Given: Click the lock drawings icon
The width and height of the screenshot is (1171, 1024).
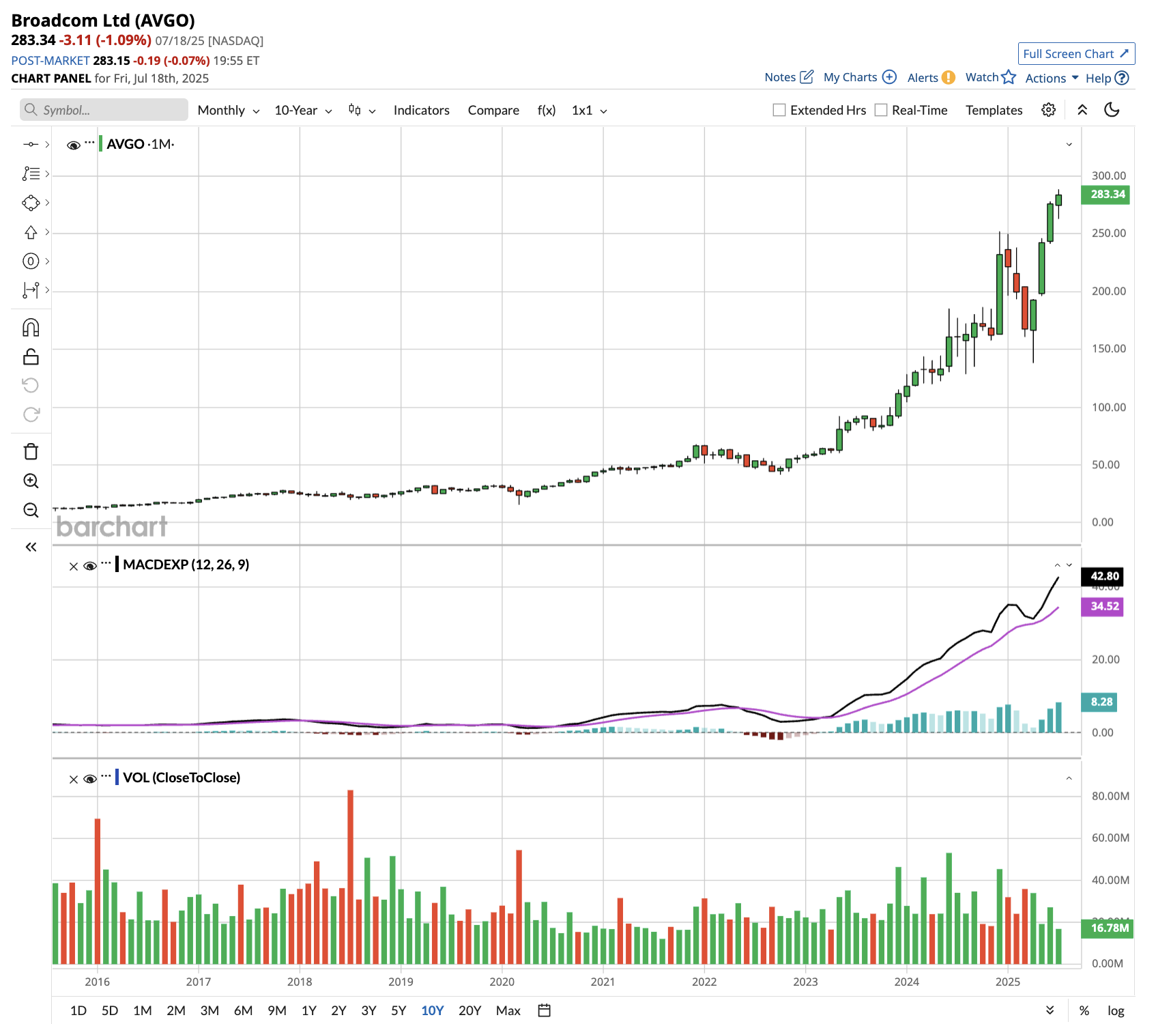Looking at the screenshot, I should point(31,356).
